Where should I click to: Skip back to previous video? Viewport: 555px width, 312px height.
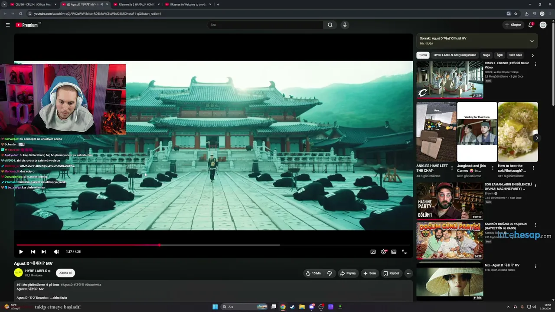pyautogui.click(x=33, y=252)
